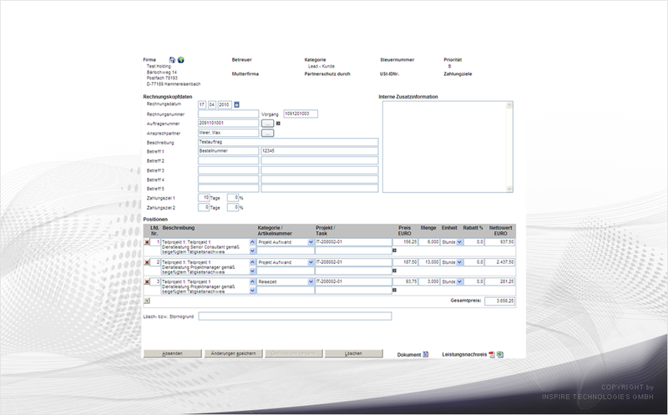This screenshot has width=668, height=415.
Task: Open the Dokument file icon
Action: pos(425,355)
